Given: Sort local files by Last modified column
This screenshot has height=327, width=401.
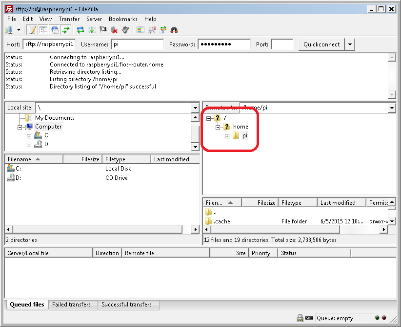Looking at the screenshot, I should tap(175, 159).
